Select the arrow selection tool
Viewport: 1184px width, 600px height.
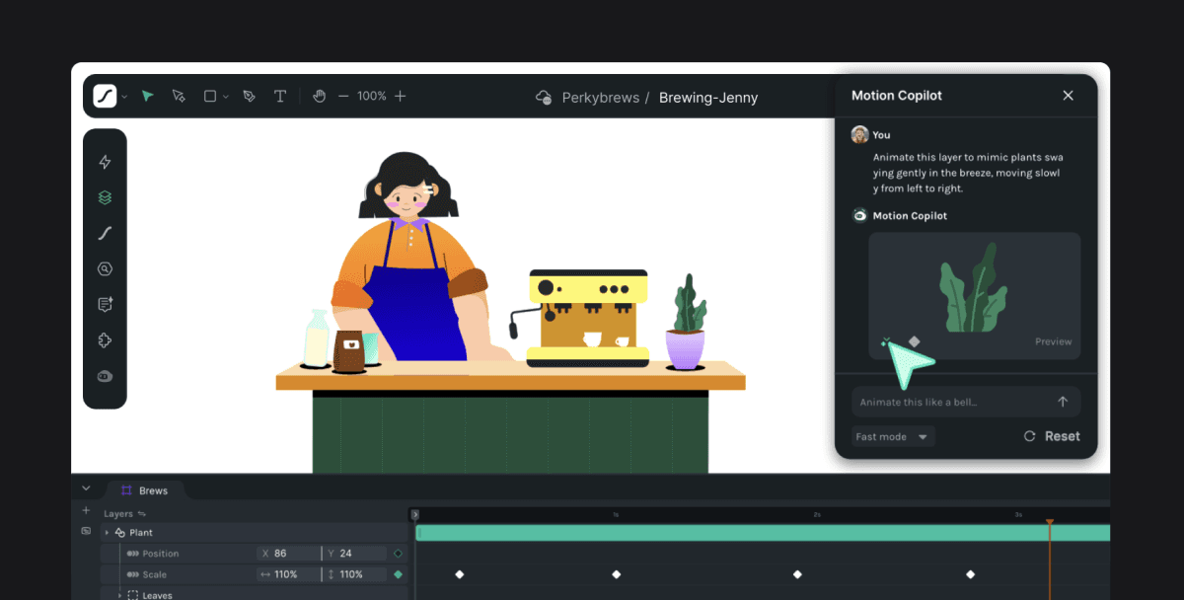point(147,96)
